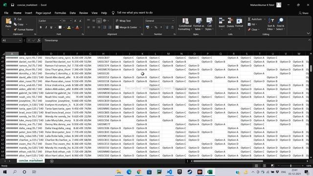Image resolution: width=313 pixels, height=176 pixels.
Task: Toggle Bottom Align for cells
Action: tap(99, 21)
